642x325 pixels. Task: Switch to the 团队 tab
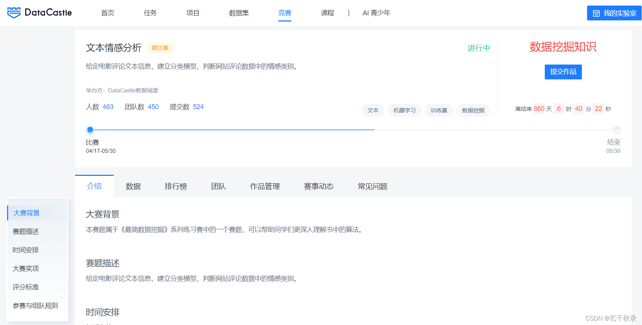click(x=219, y=186)
